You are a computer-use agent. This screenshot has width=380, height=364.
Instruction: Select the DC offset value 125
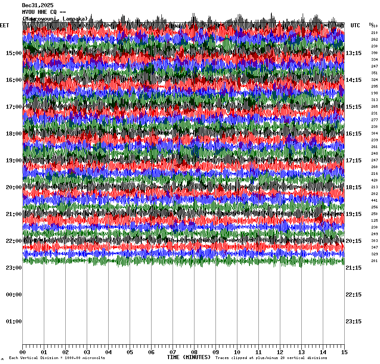tap(374, 220)
